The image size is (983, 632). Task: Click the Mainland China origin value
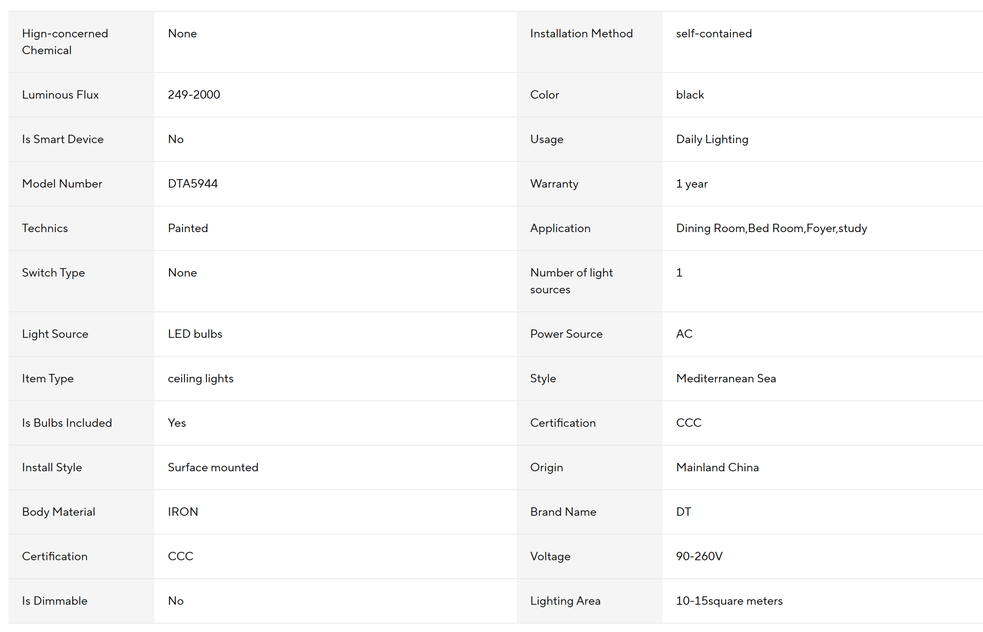coord(717,467)
